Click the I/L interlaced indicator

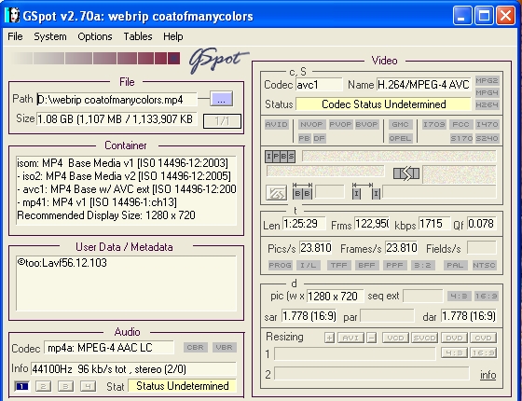pos(309,266)
